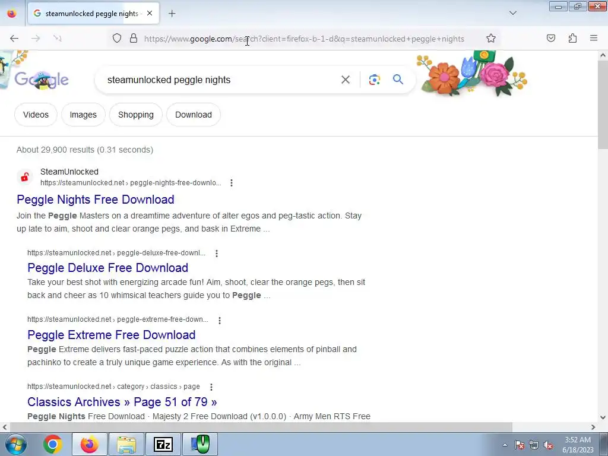The width and height of the screenshot is (608, 456).
Task: Click the Action Center flag tray icon
Action: tap(519, 445)
